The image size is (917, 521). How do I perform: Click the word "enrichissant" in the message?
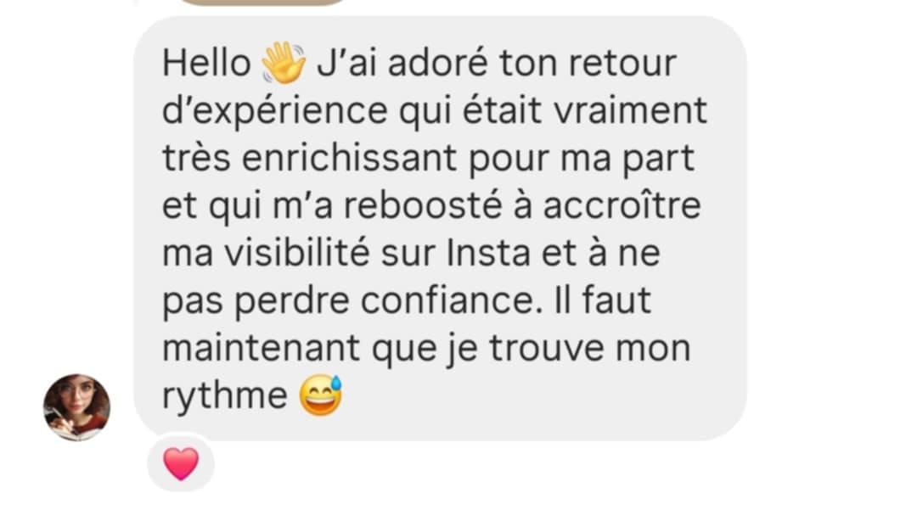(349, 158)
